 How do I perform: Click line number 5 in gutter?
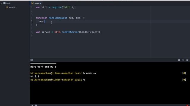(32, 21)
